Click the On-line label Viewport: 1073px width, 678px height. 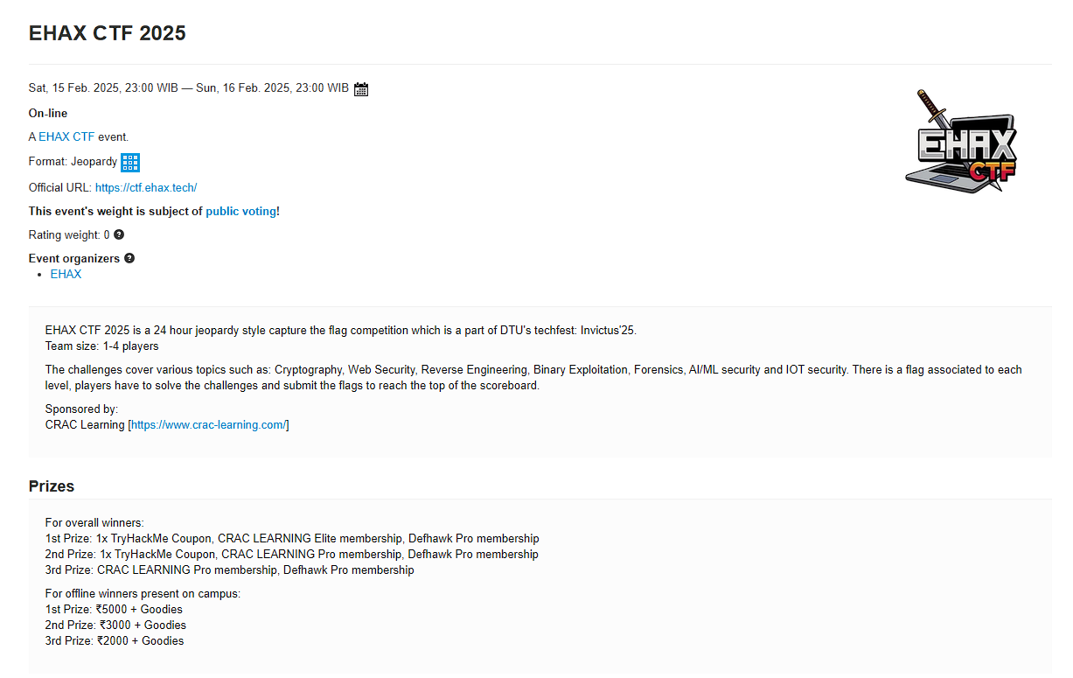tap(48, 113)
